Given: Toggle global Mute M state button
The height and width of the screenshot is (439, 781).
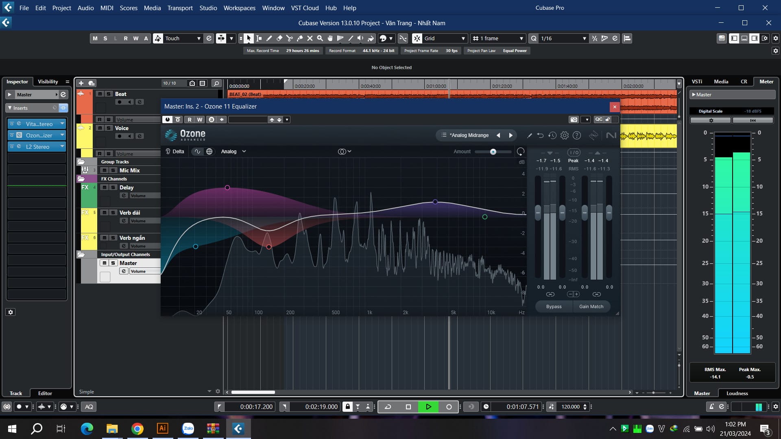Looking at the screenshot, I should pos(95,38).
